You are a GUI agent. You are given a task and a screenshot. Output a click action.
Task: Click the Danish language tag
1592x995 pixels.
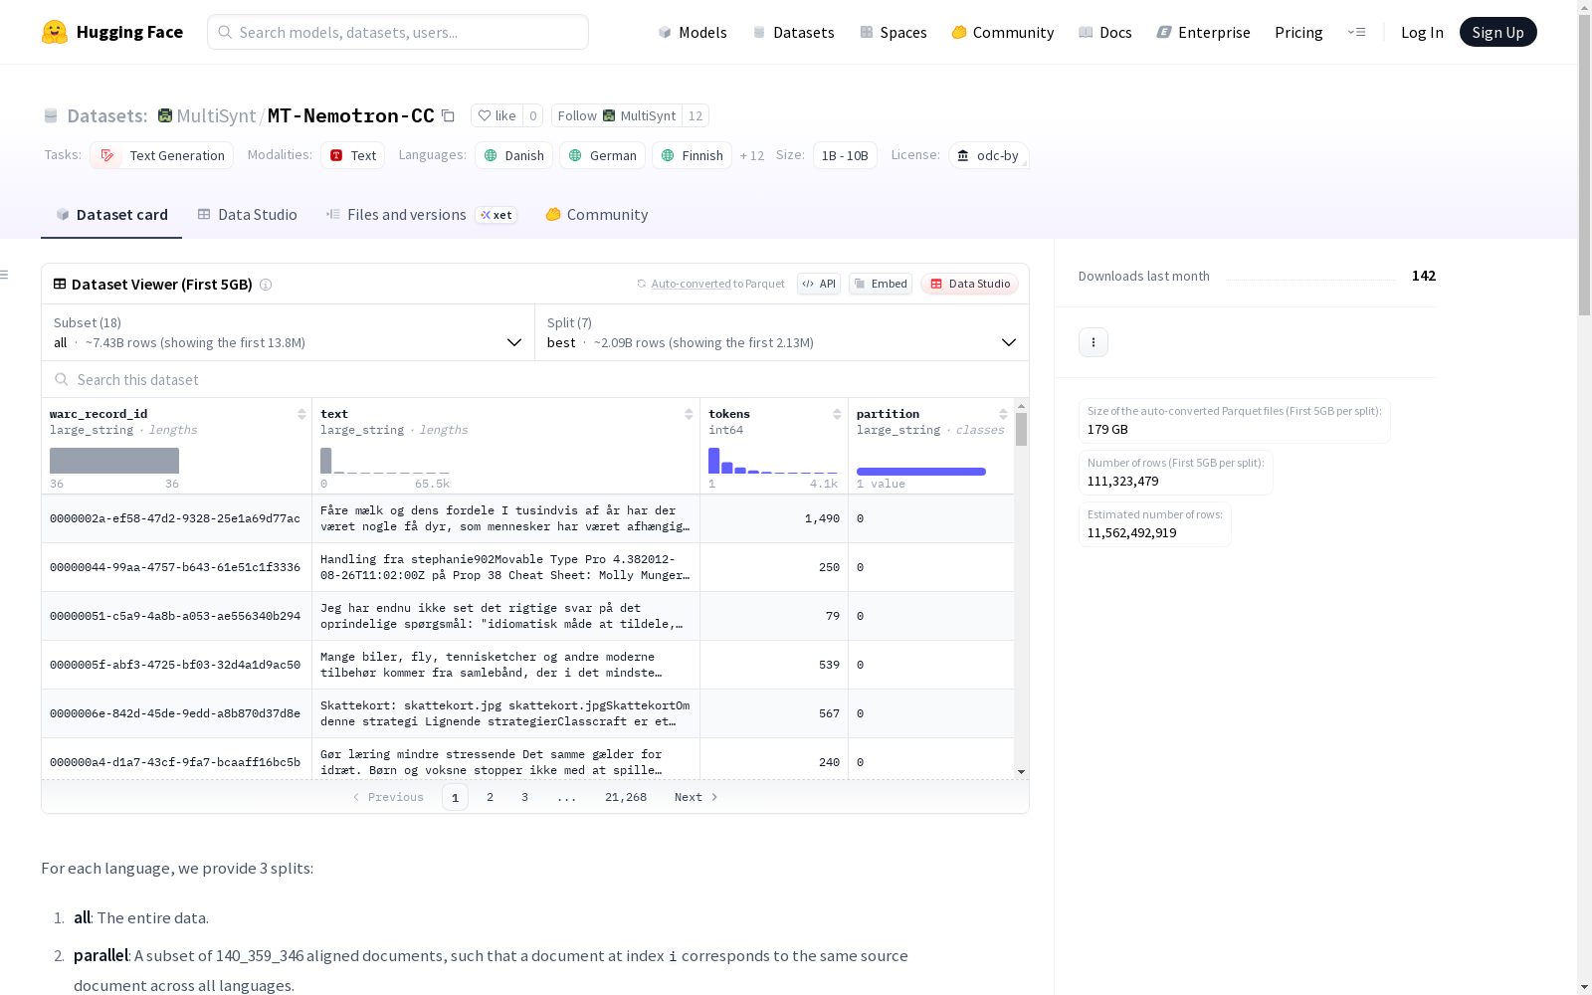(513, 155)
